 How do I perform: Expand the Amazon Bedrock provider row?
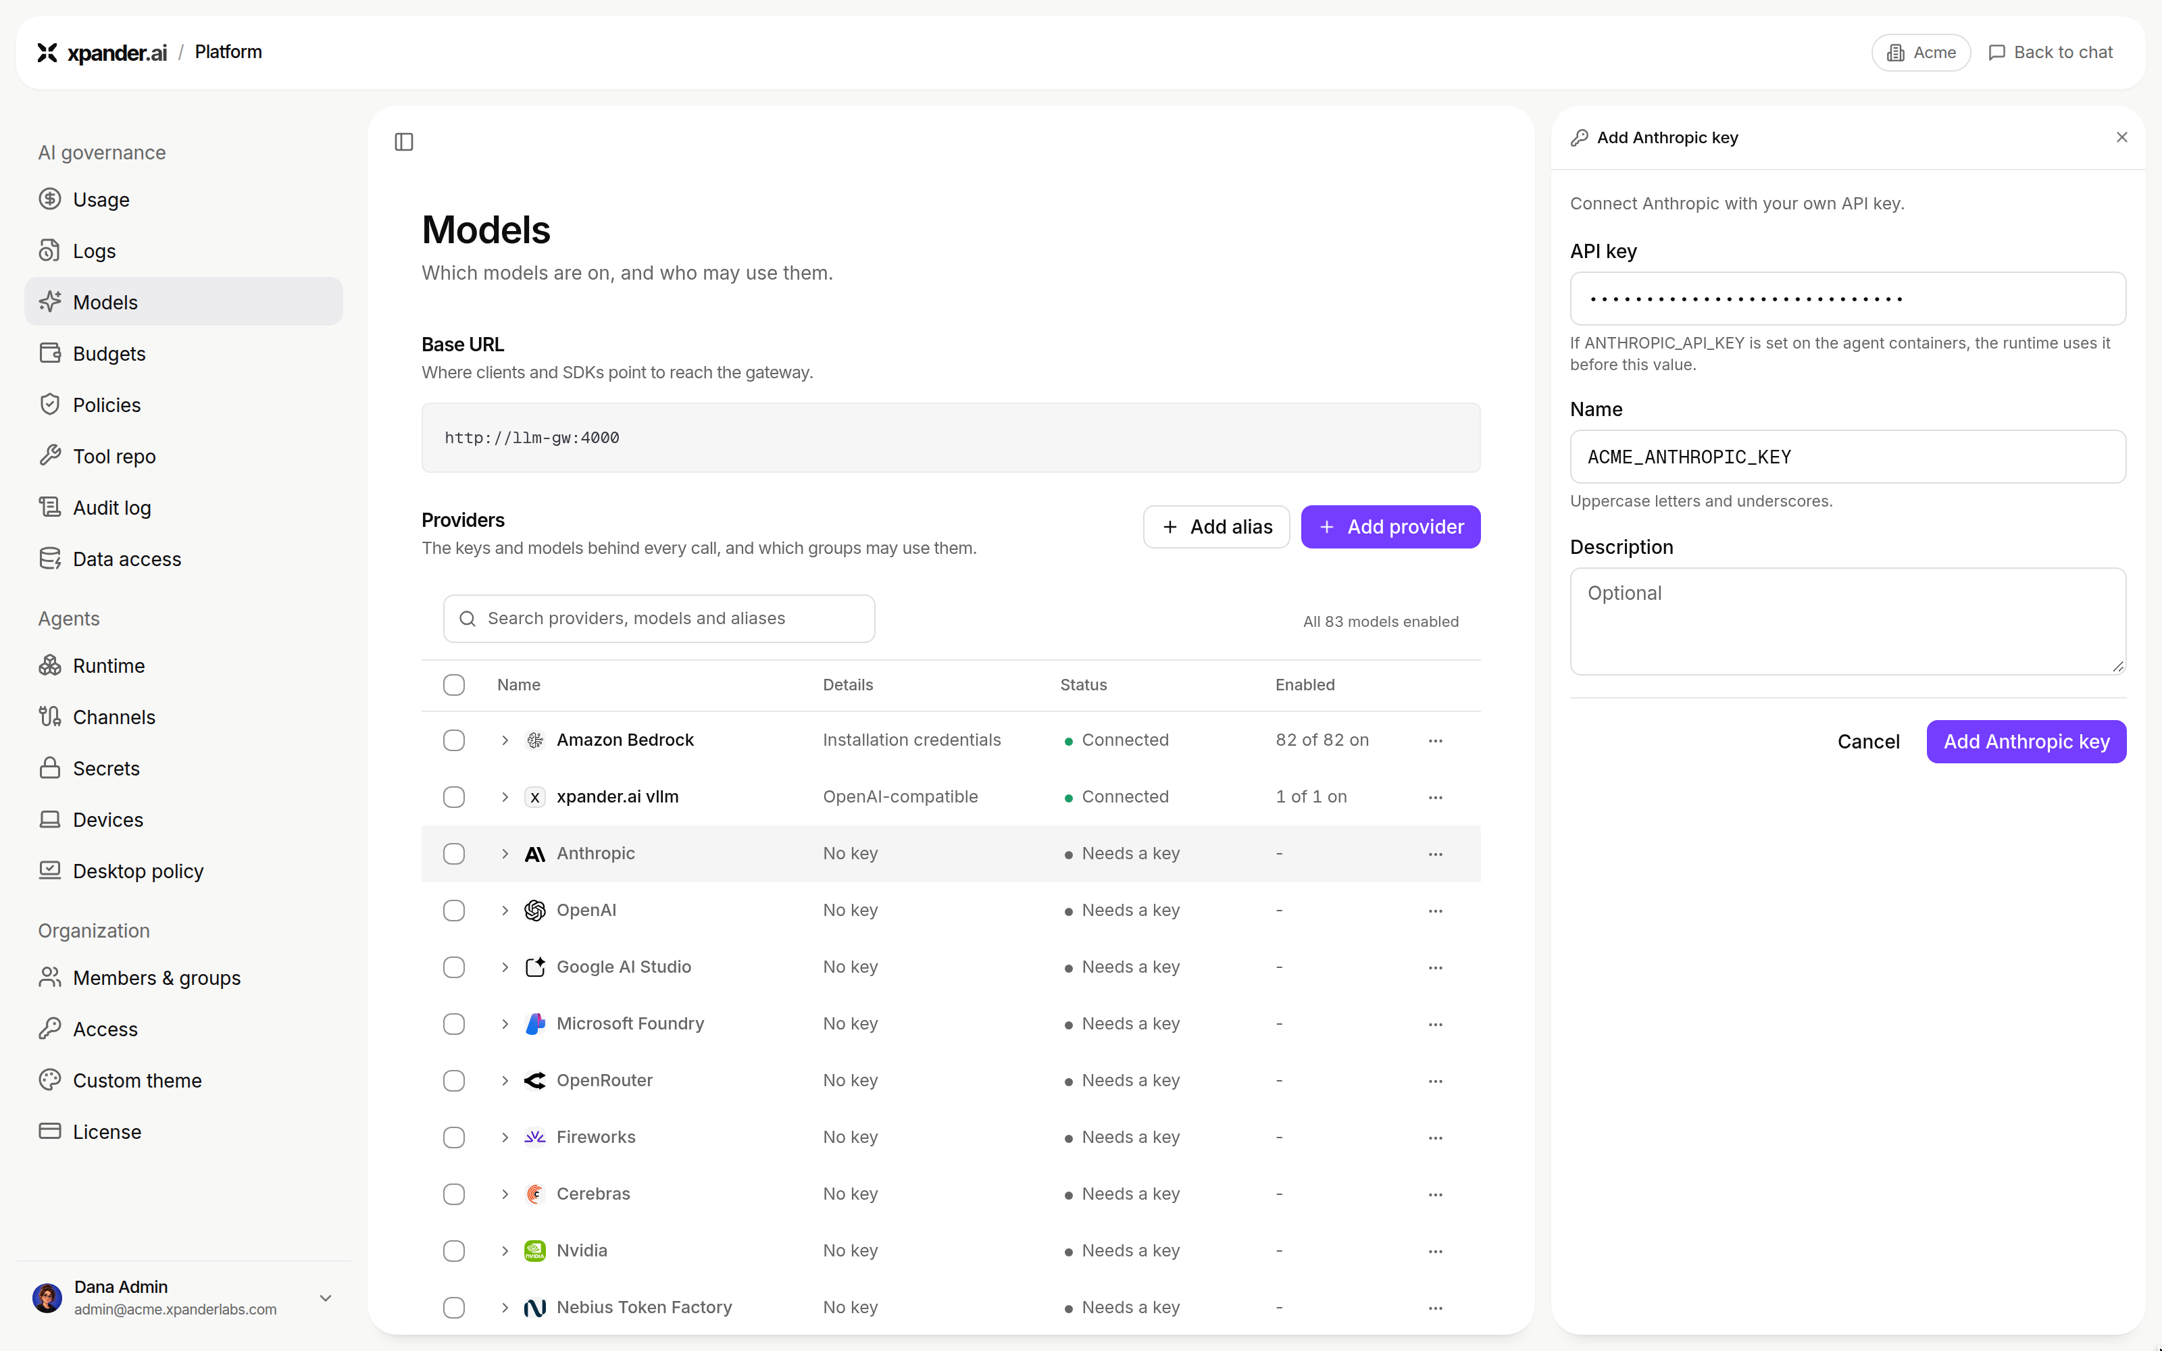[505, 741]
